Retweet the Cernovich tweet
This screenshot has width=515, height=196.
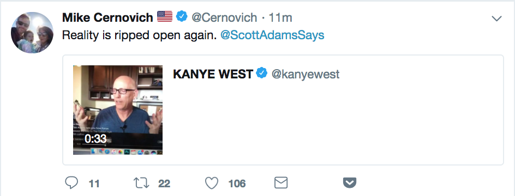coord(141,183)
